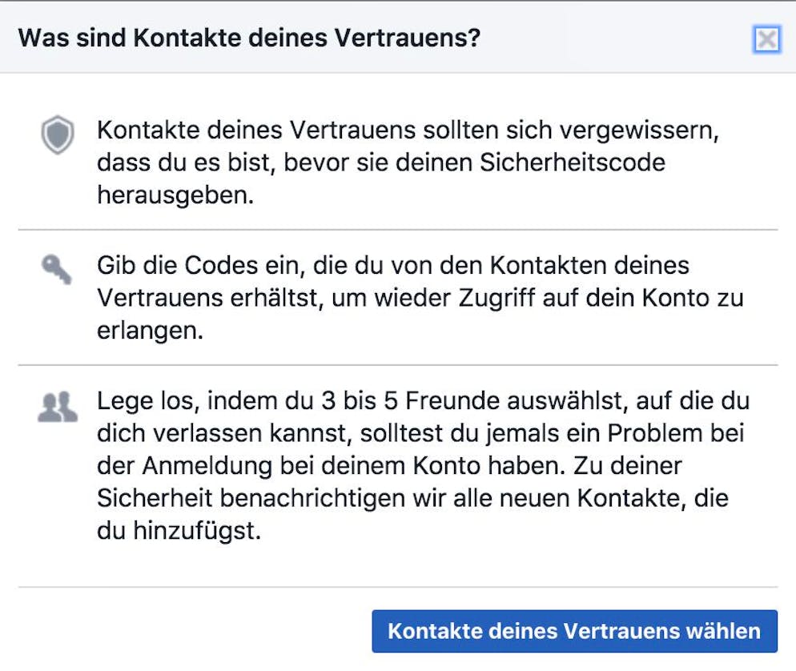
Task: Click the text 'Gib die Codes ein'
Action: (201, 266)
